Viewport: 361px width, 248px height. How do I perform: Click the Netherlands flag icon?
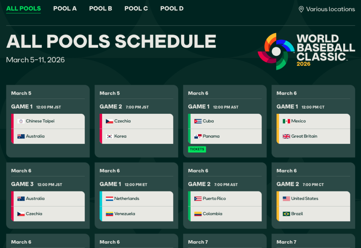109,199
